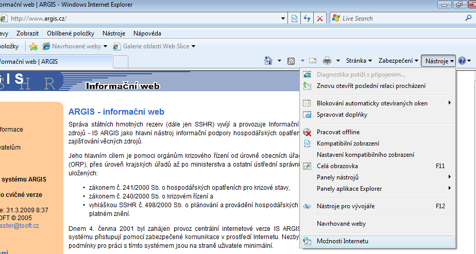The image size is (476, 254).
Task: Click the tsoft.cz email link
Action: click(20, 226)
